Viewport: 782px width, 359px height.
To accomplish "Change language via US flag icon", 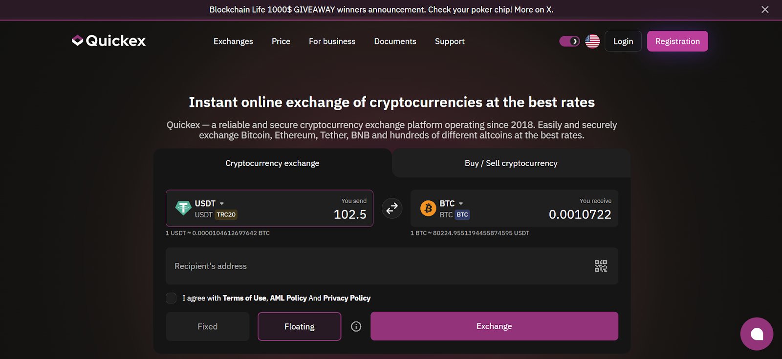I will 592,42.
